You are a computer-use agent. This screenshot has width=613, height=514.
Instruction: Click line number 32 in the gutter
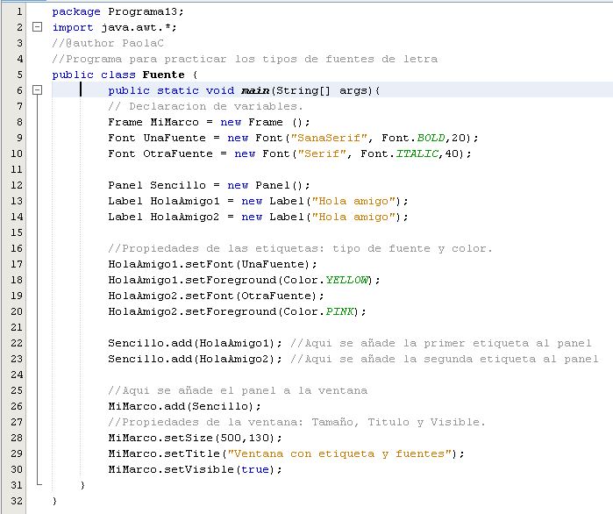[x=17, y=501]
